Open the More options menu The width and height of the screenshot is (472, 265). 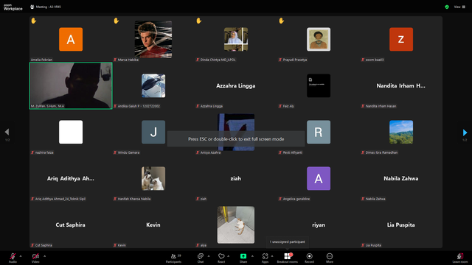[x=330, y=258]
